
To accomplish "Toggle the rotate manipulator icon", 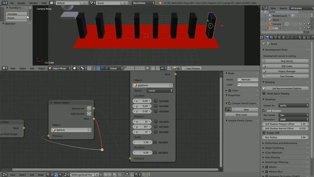I will click(103, 68).
